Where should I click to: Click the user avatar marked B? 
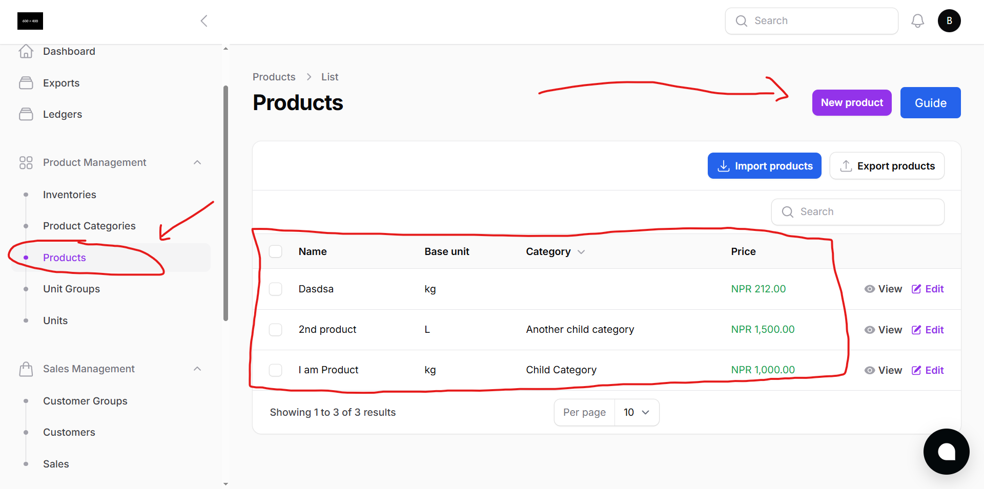tap(949, 20)
